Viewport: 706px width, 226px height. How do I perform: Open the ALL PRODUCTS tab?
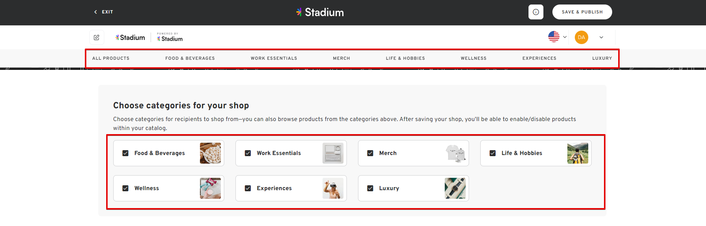coord(111,58)
